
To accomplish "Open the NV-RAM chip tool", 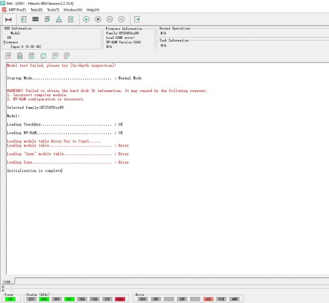I will tap(35, 19).
